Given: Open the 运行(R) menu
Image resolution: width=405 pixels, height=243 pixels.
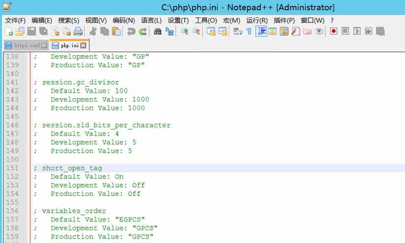Looking at the screenshot, I should 257,21.
